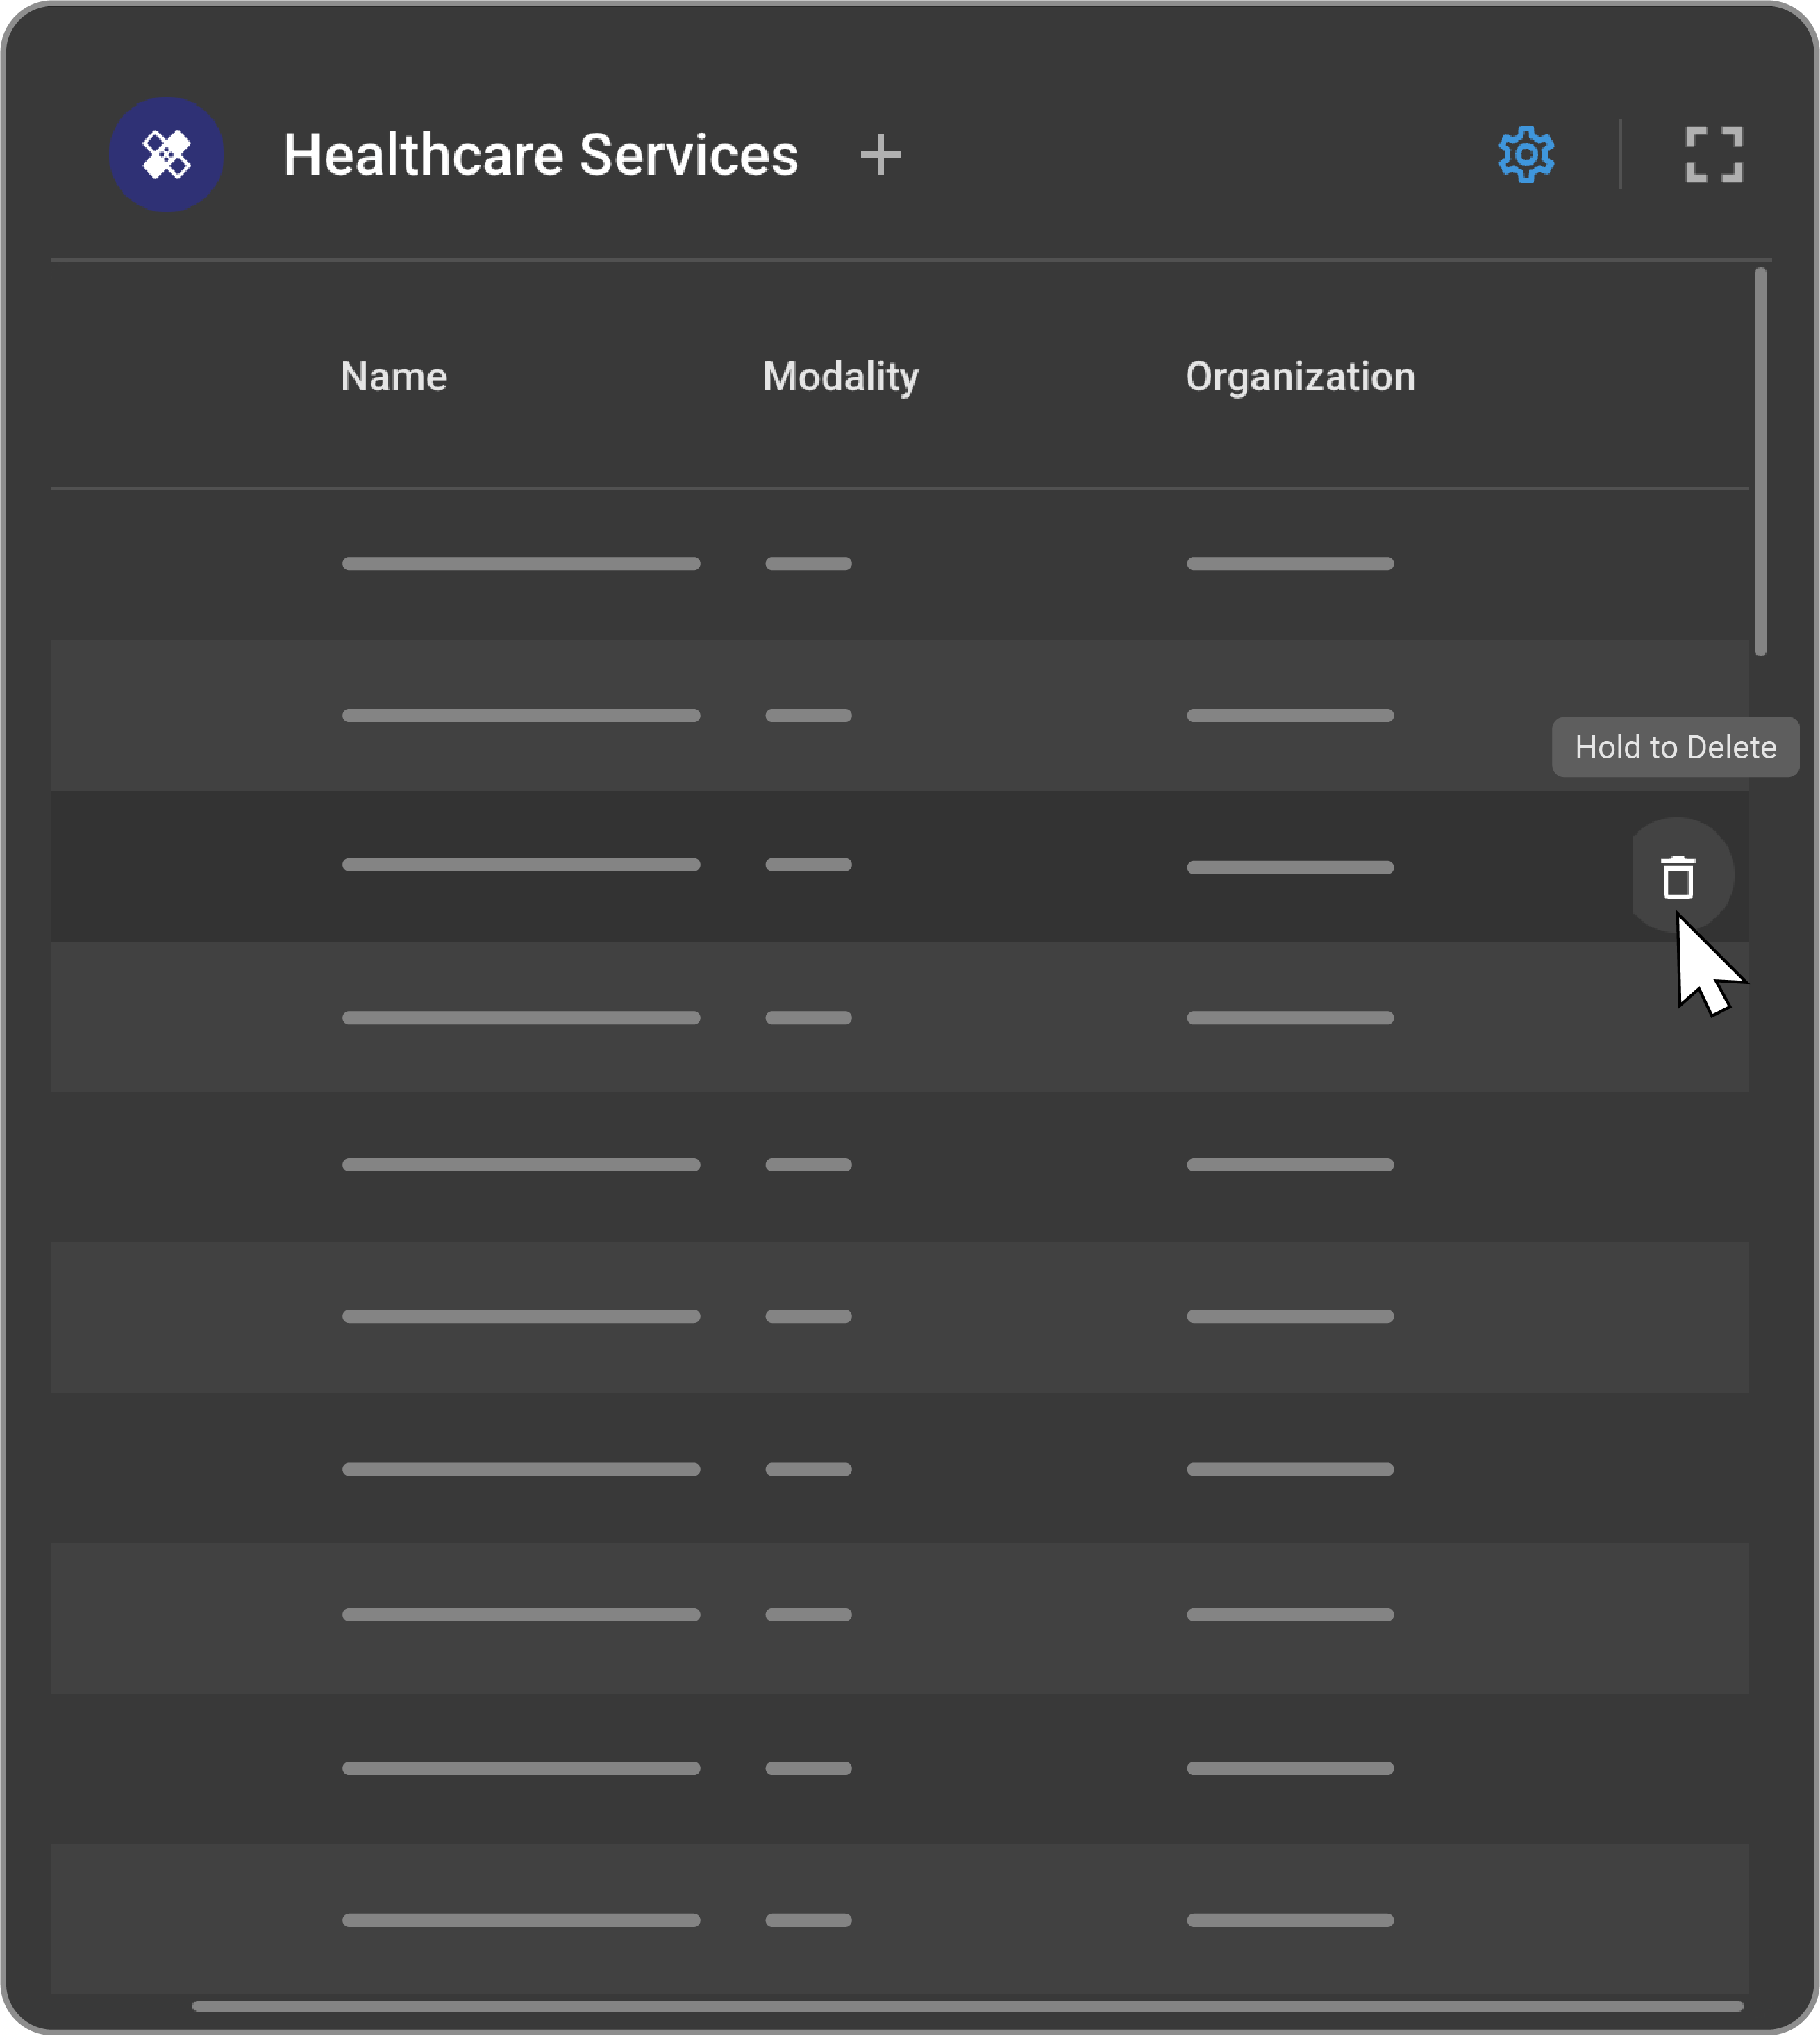The image size is (1820, 2036).
Task: Enter fullscreen using the expand icon
Action: [1714, 154]
